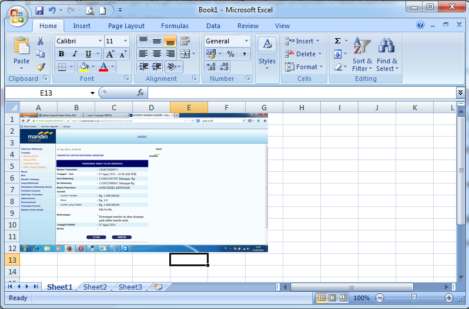Undo the last action
The height and width of the screenshot is (309, 469).
click(x=52, y=11)
